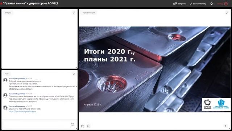Expand the Видео panel to fullscreen
232x131 pixels.
74,13
